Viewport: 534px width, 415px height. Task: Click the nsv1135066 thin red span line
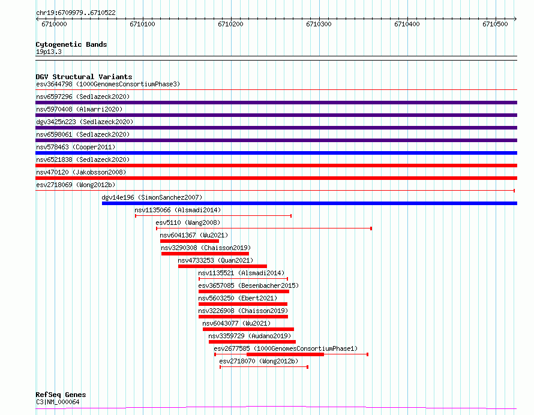213,216
